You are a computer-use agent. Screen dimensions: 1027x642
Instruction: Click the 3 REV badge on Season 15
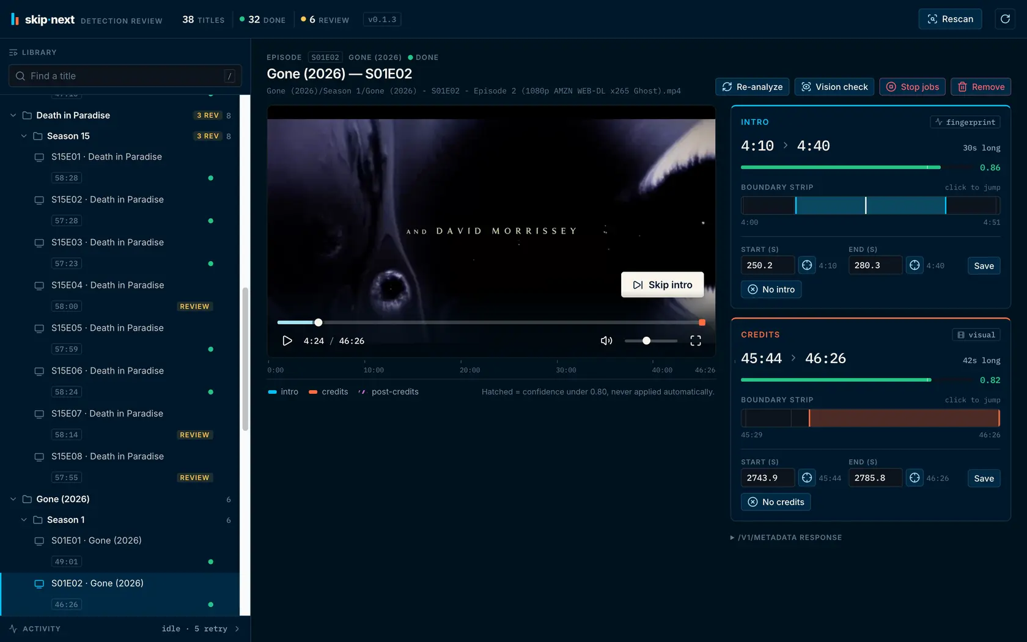click(208, 136)
